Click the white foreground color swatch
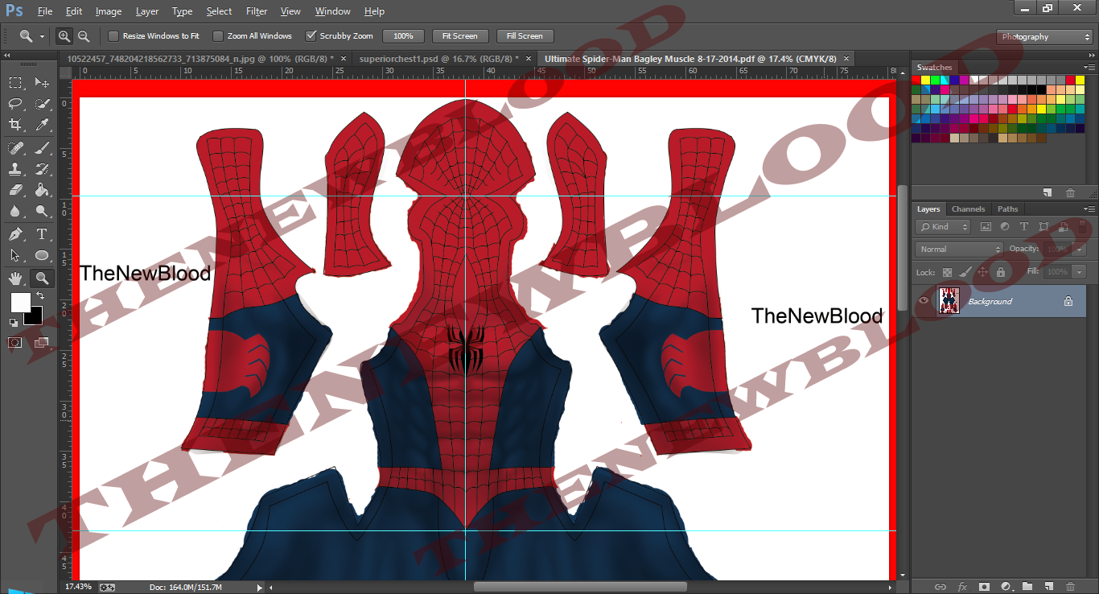This screenshot has width=1099, height=594. (x=19, y=303)
